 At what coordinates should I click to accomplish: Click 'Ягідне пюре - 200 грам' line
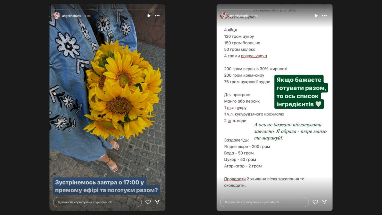pos(247,147)
